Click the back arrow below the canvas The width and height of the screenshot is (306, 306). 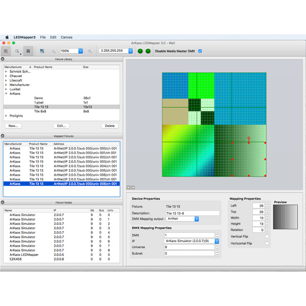tap(128, 187)
